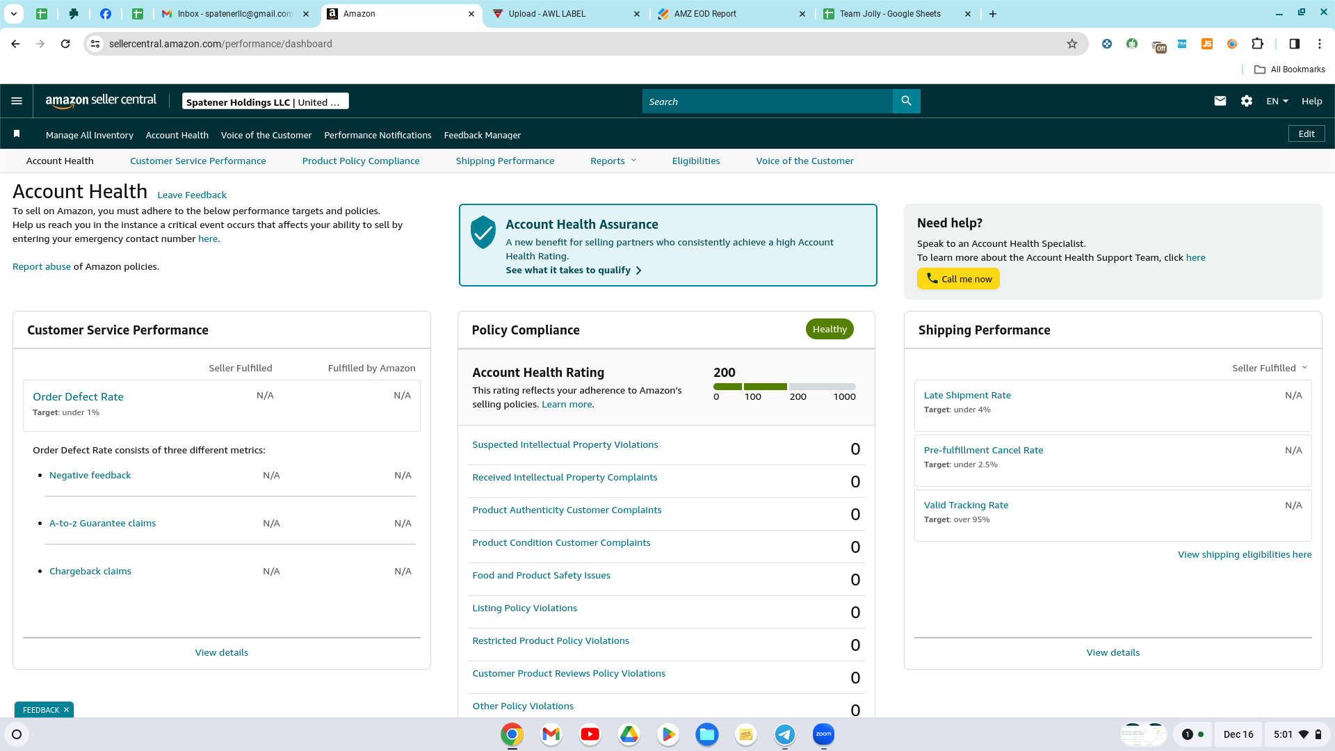Open Shipping Performance tab
This screenshot has width=1335, height=751.
click(505, 161)
